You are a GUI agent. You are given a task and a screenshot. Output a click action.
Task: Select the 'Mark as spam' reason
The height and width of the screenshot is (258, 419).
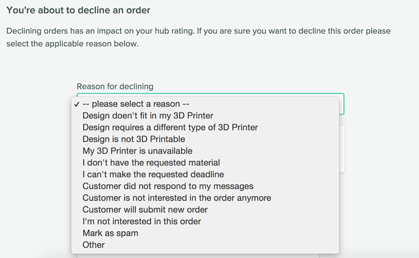110,233
